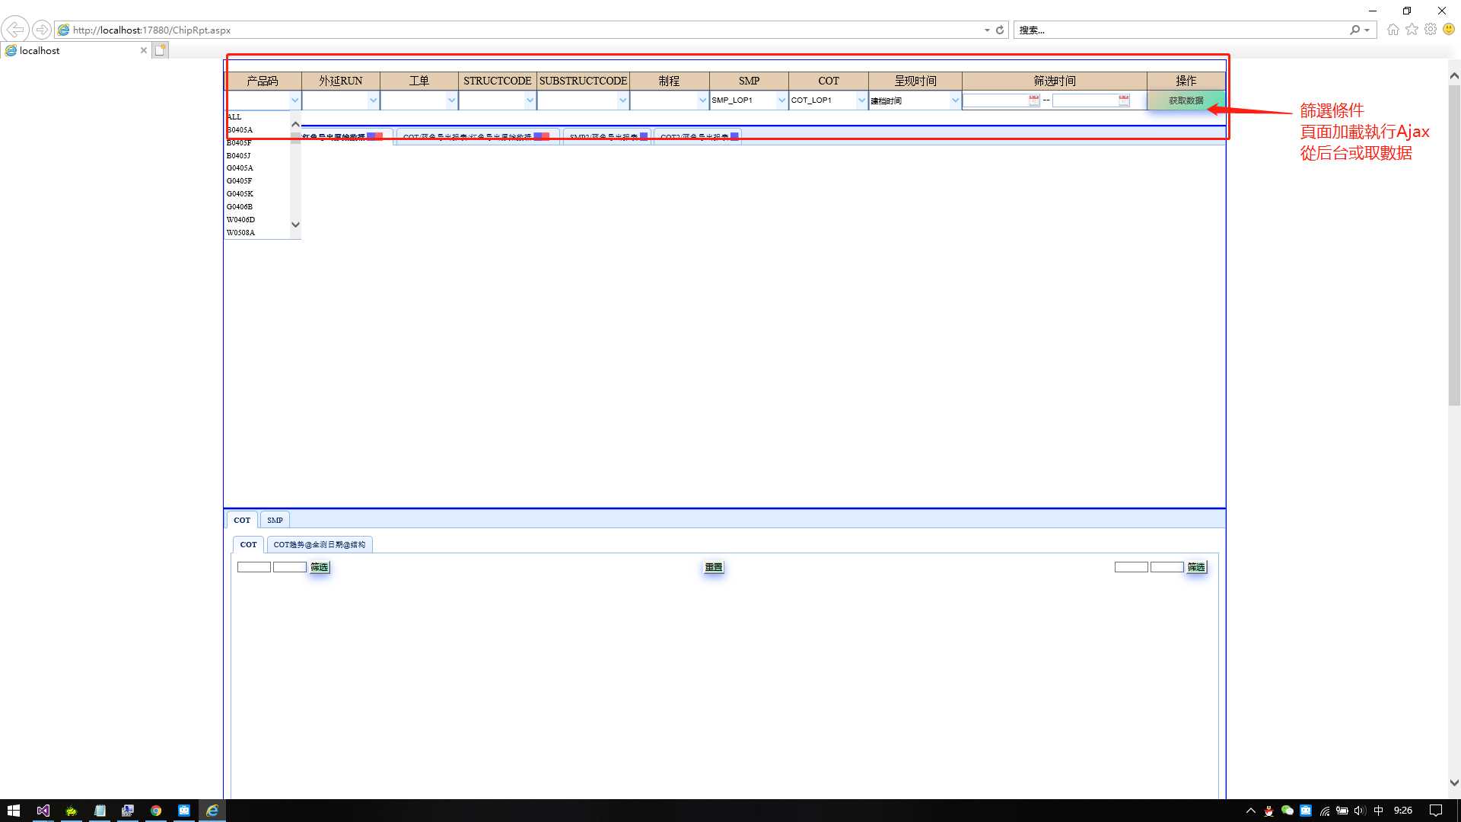The width and height of the screenshot is (1461, 822).
Task: Click the back navigation arrow icon
Action: point(16,30)
